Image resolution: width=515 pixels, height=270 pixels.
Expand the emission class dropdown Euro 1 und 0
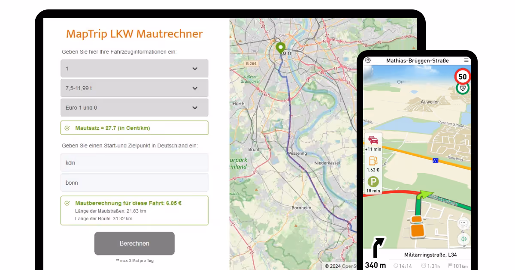[x=134, y=108]
